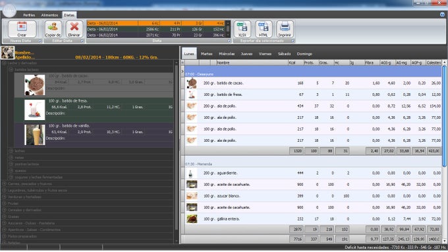Expand the leches subcategory
This screenshot has width=448, height=252.
pyautogui.click(x=11, y=151)
